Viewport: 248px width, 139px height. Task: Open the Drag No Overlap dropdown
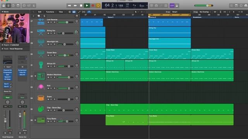[x=205, y=12]
